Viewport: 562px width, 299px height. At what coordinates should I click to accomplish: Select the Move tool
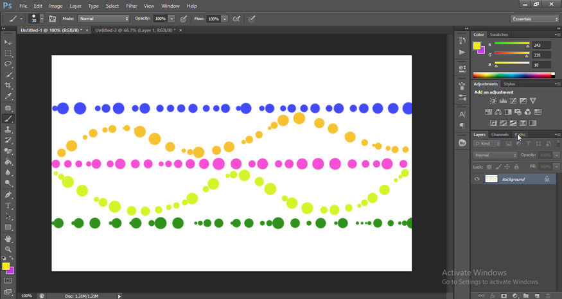point(8,42)
